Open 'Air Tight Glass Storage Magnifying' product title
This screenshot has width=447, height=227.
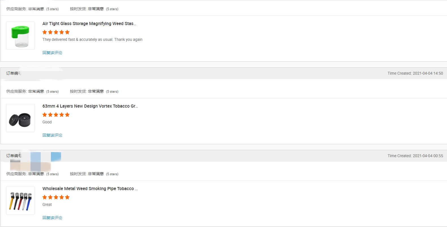89,24
